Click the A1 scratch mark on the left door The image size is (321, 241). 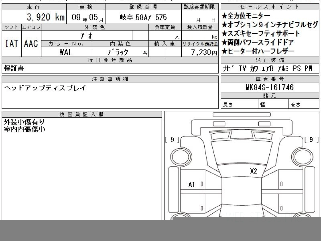pos(192,184)
